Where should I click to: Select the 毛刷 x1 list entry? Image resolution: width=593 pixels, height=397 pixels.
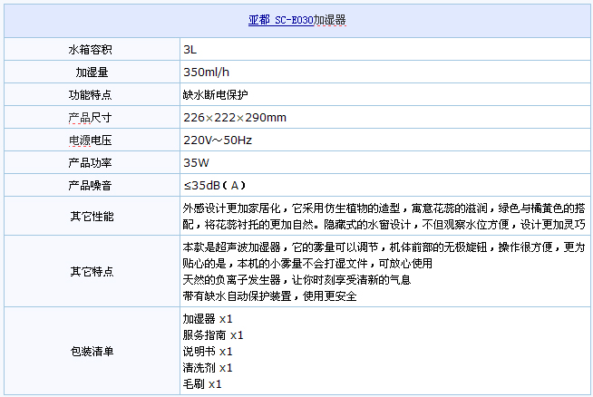click(x=201, y=383)
